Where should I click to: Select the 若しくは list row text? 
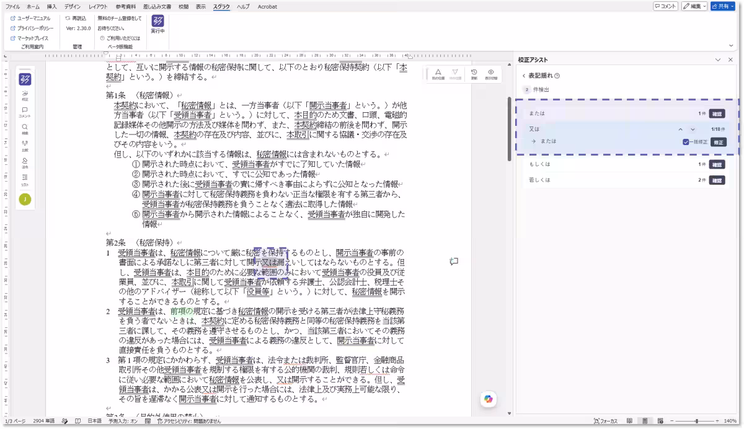click(x=539, y=180)
